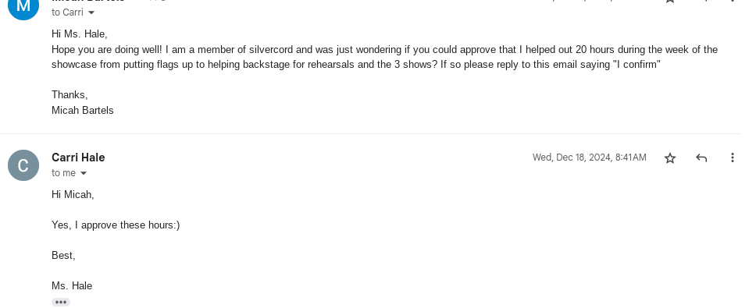Reply to Carri Hale's email
This screenshot has width=749, height=308.
(x=701, y=158)
